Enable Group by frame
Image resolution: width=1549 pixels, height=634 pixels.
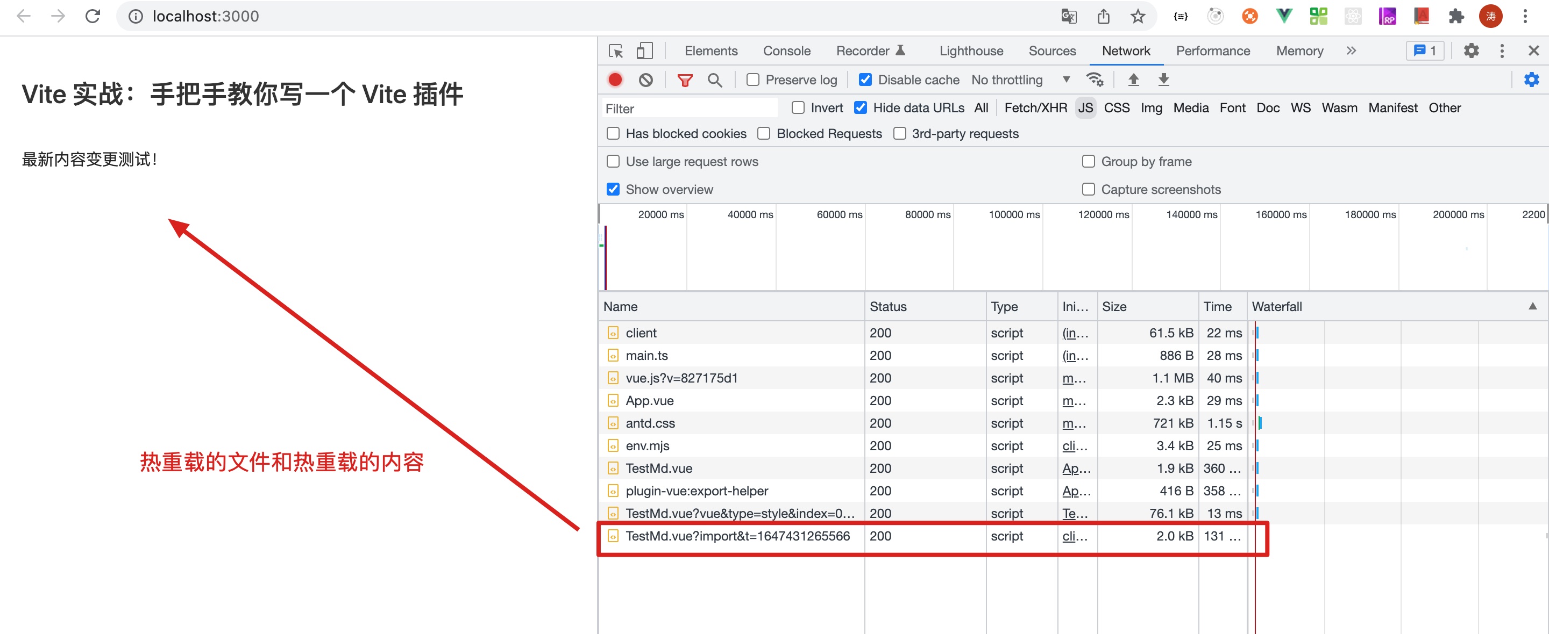1089,162
